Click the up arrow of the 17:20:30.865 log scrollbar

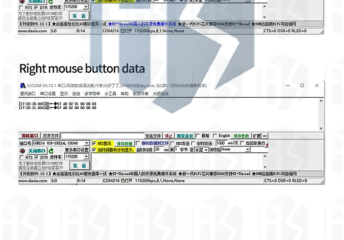321,101
